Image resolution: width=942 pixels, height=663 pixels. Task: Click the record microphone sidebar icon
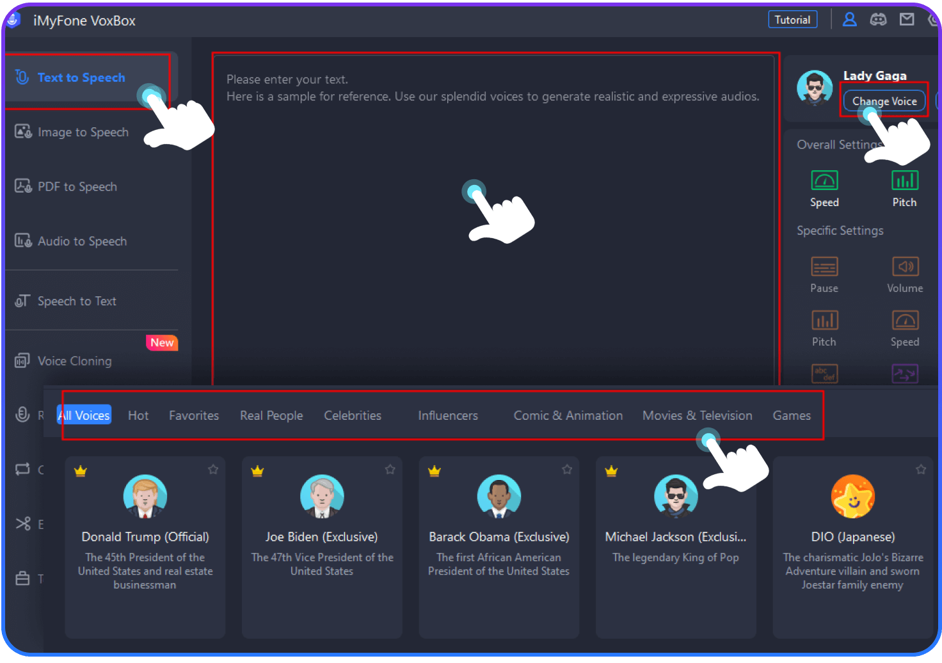22,415
